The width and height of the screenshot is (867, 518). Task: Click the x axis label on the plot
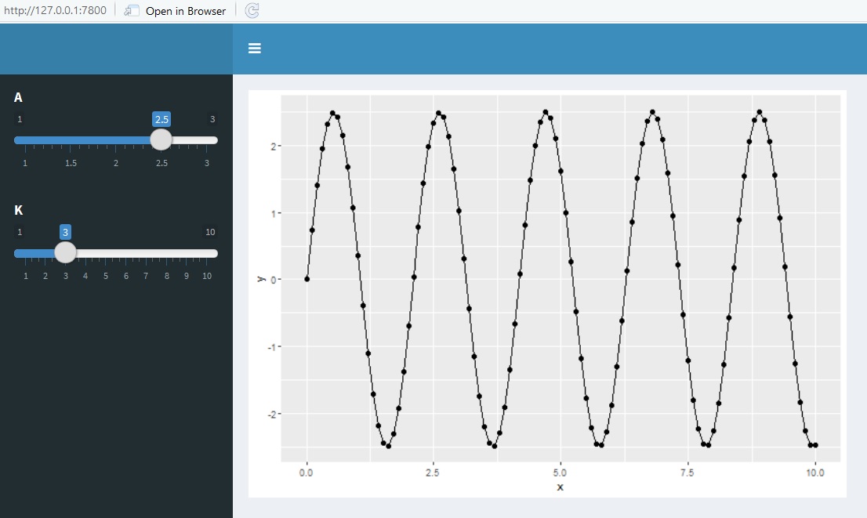tap(560, 487)
